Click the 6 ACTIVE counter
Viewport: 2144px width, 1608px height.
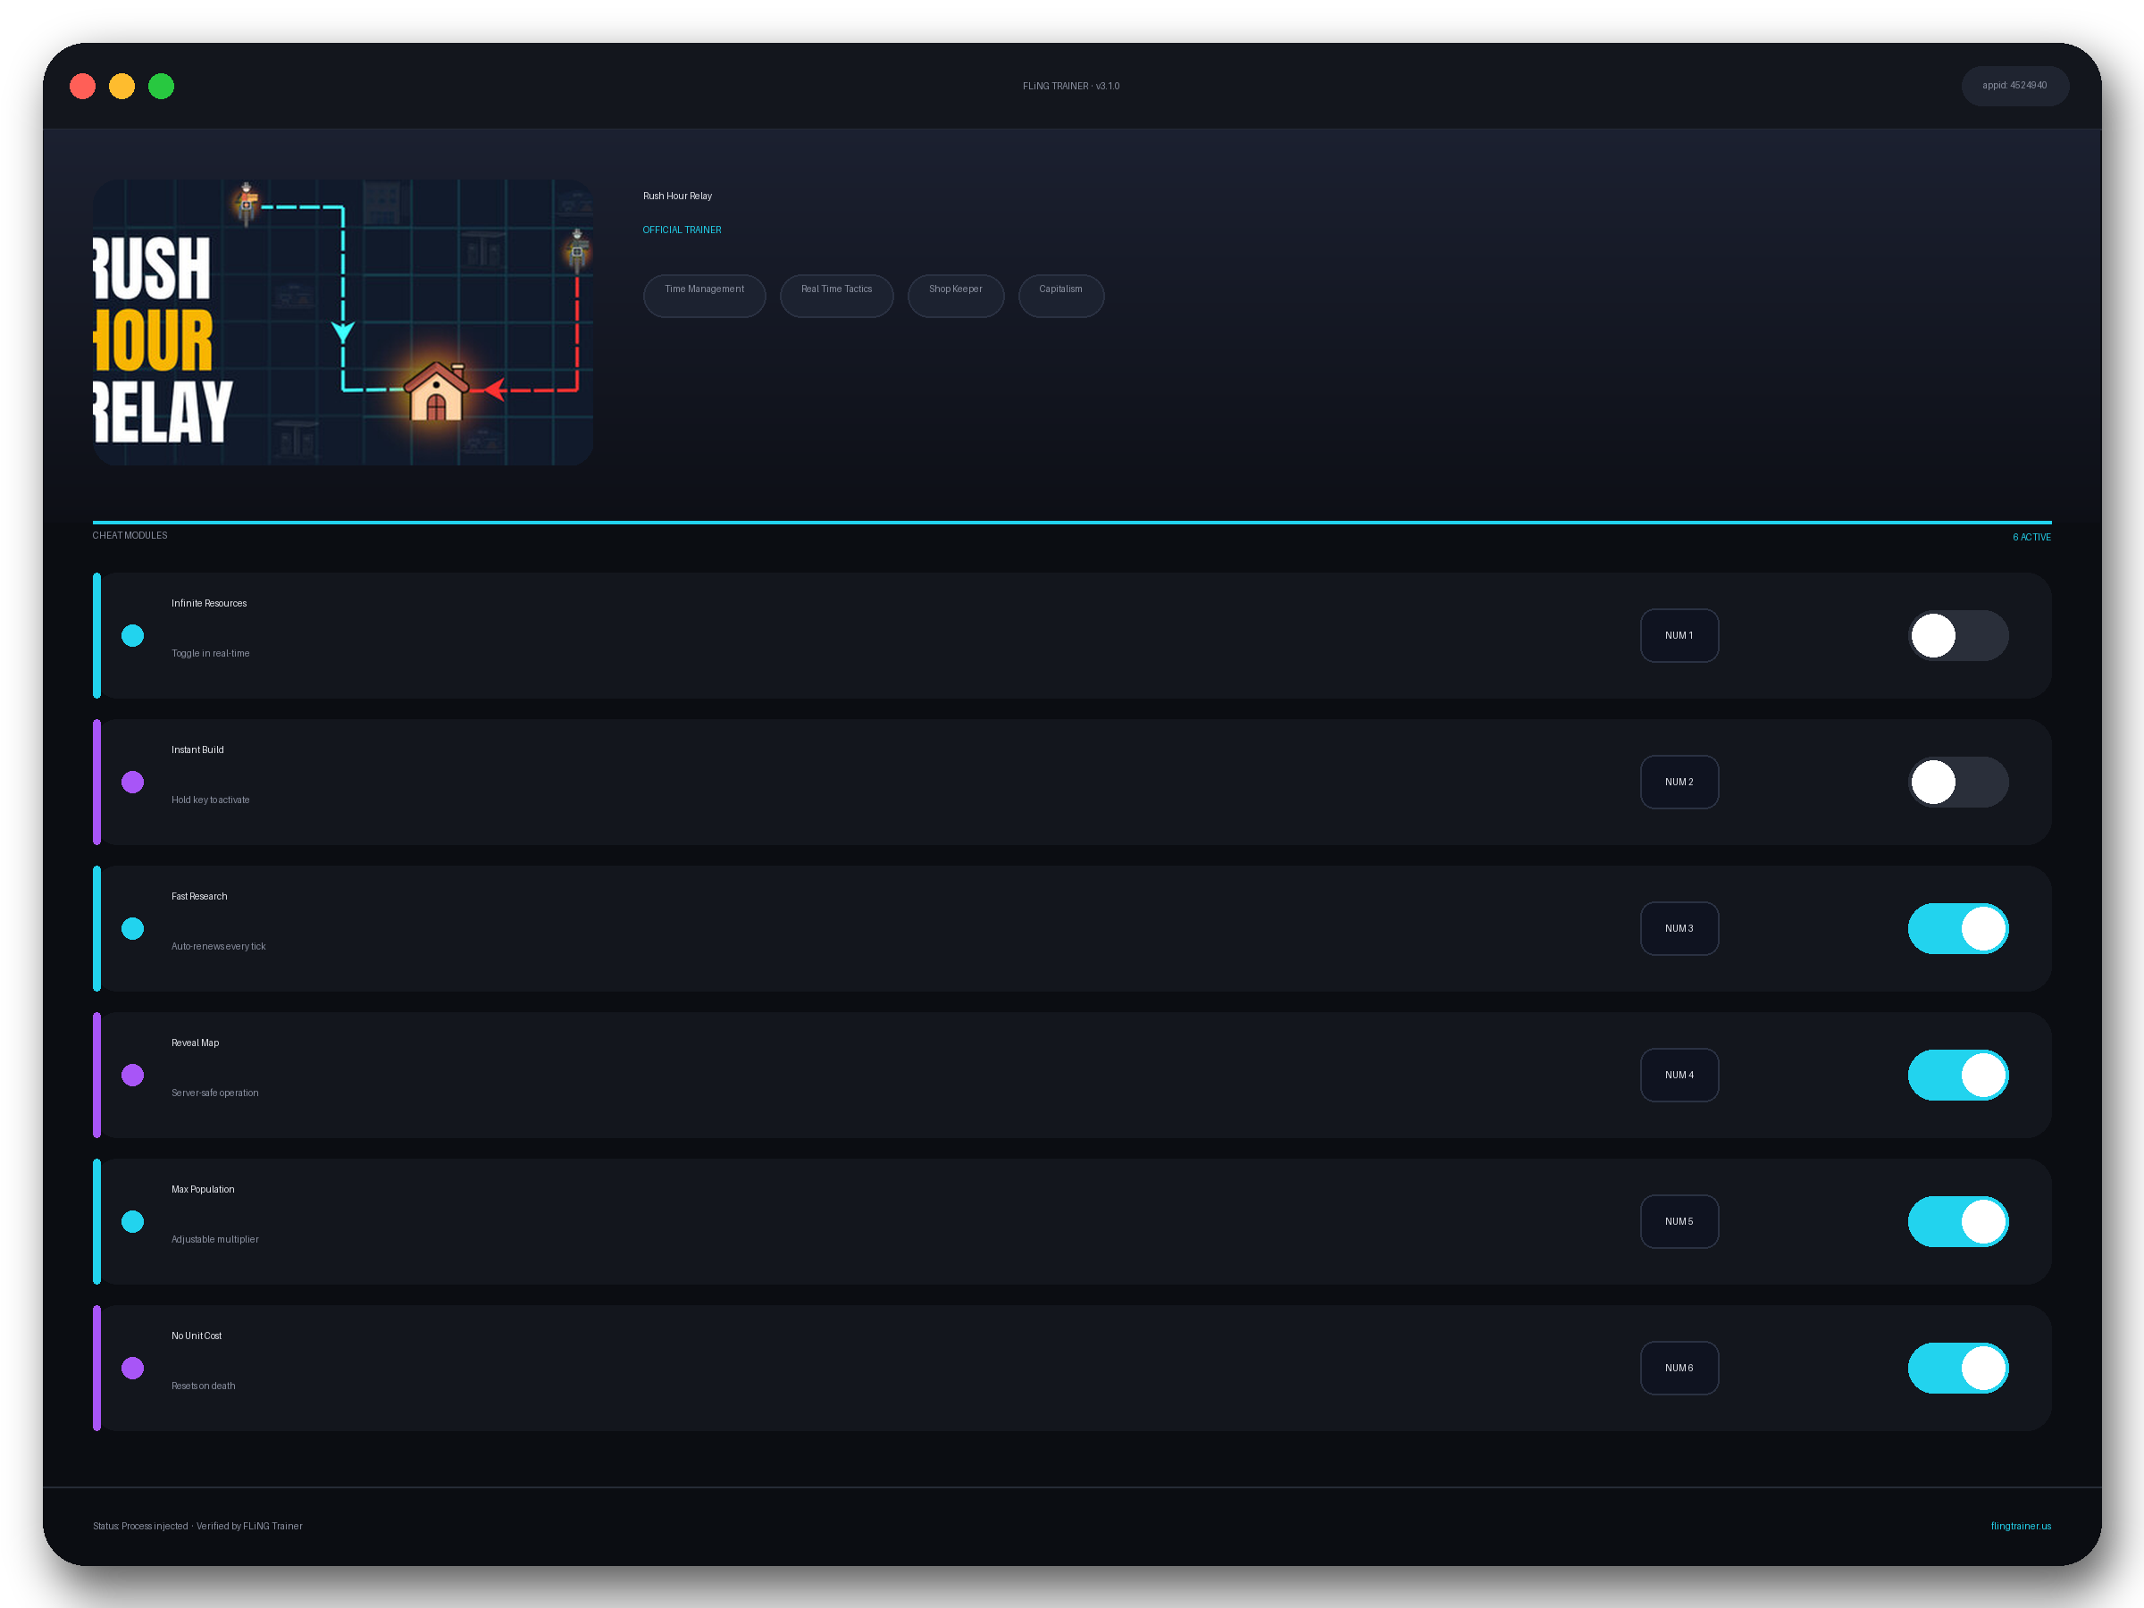tap(2031, 537)
